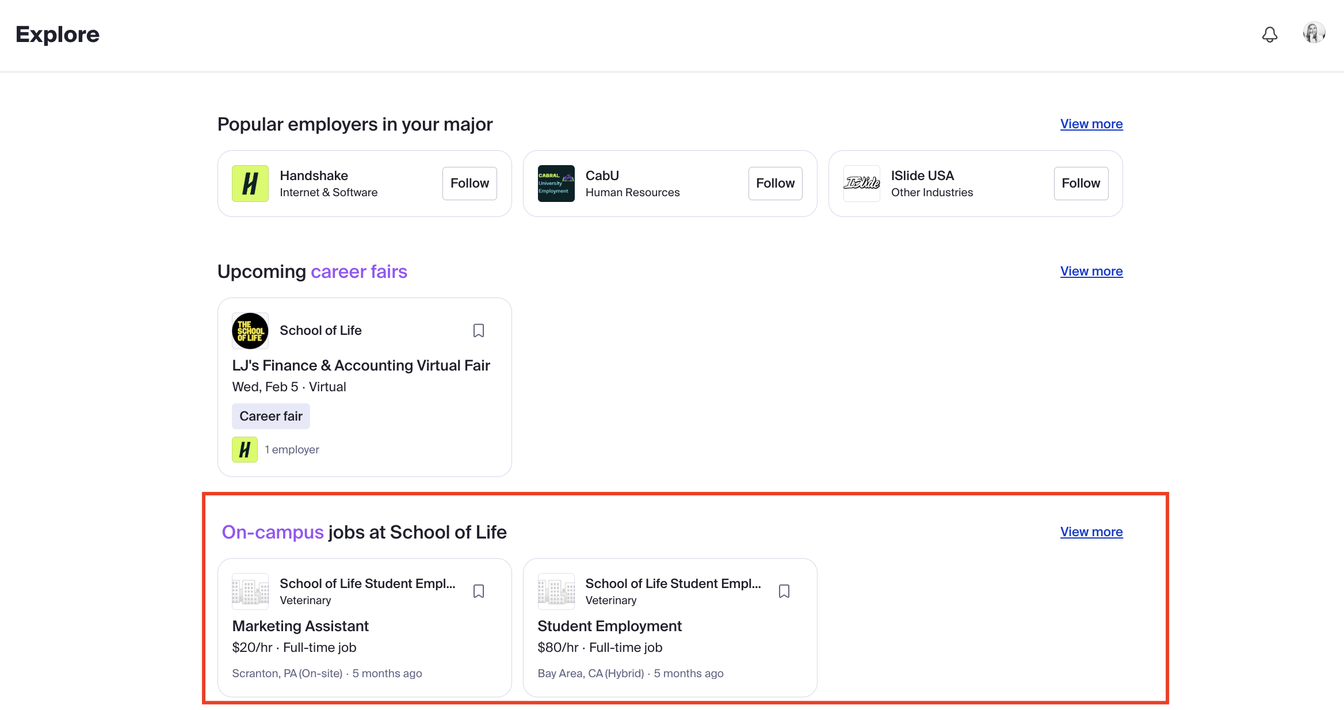Click the Marketing Assistant employer building icon
Screen dimensions: 1344x710
click(250, 591)
